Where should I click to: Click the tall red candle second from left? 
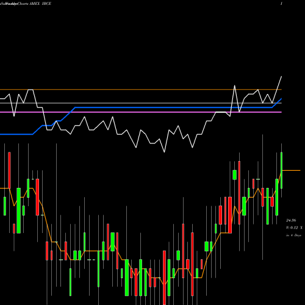tap(9, 170)
